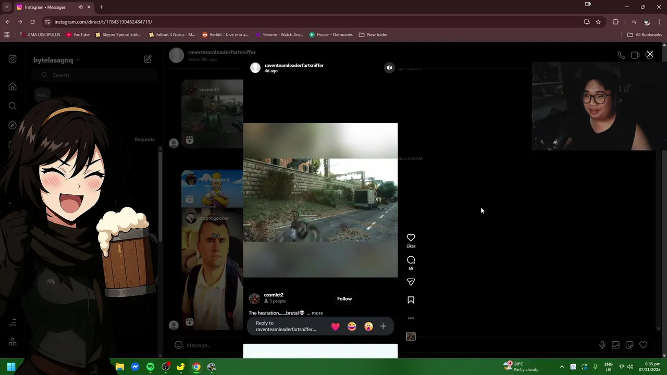The image size is (667, 375).
Task: Open the Partly cloudy weather widget
Action: coord(521,367)
